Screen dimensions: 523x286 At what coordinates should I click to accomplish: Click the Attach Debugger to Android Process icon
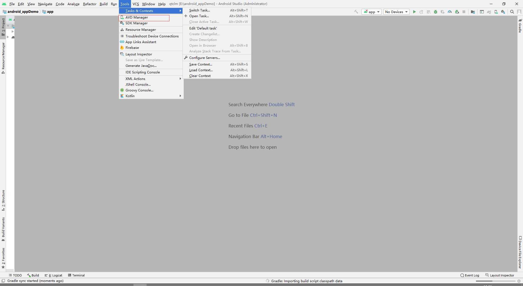click(x=457, y=12)
